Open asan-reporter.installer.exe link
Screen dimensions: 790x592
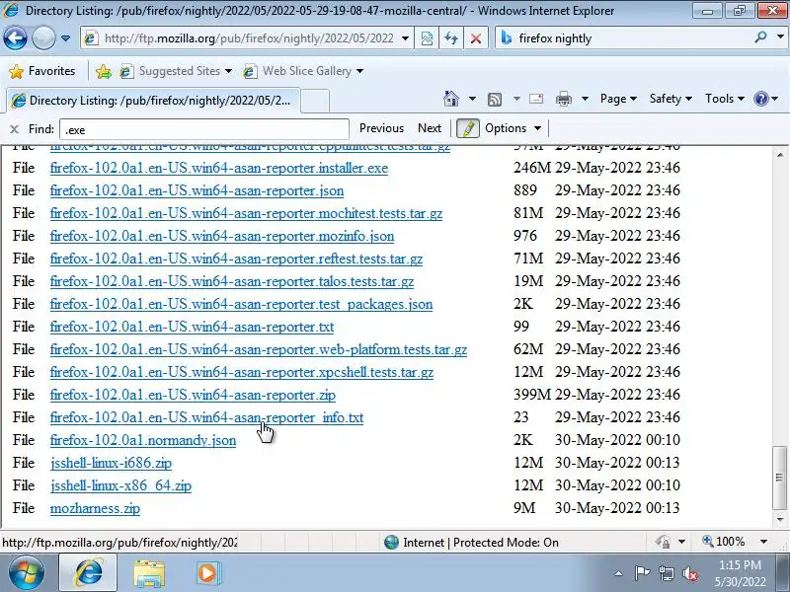219,168
